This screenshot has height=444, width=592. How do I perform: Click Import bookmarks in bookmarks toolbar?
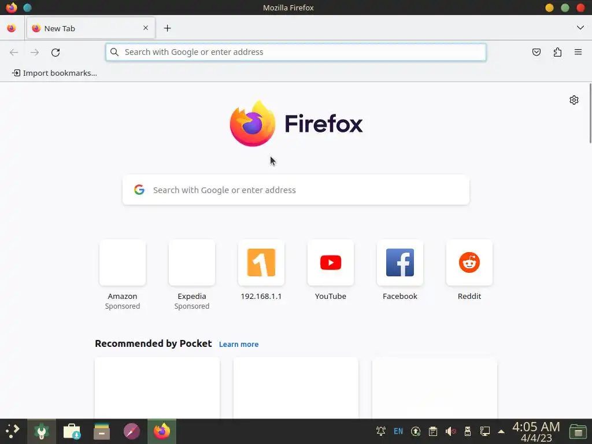point(55,73)
